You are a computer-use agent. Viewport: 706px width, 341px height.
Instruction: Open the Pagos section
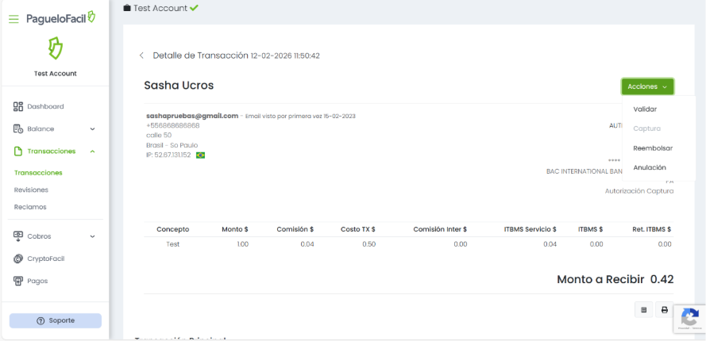[x=37, y=281]
